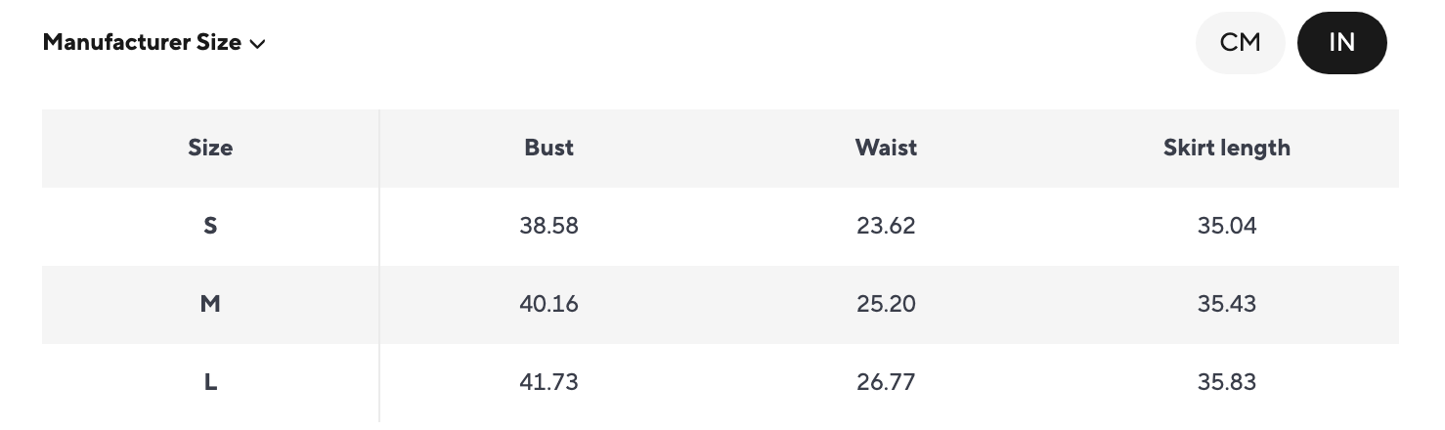Click bust value 41.73 for size L
The height and width of the screenshot is (430, 1445).
pyautogui.click(x=548, y=382)
